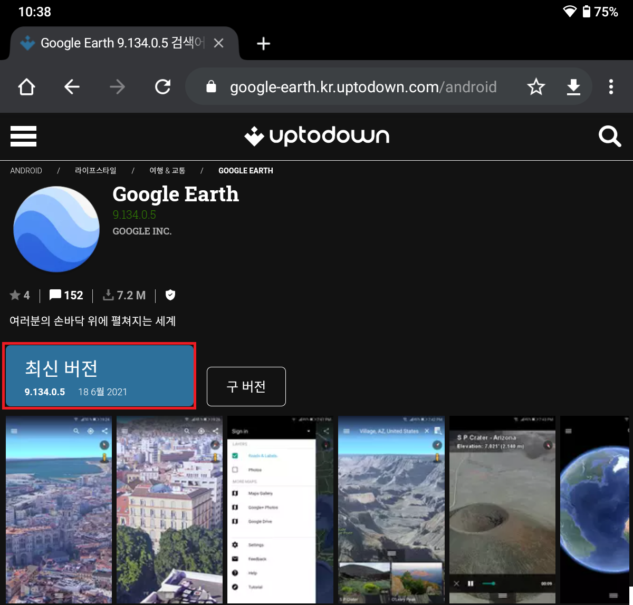This screenshot has width=633, height=605.
Task: Click the 최신 버전 download button
Action: point(100,376)
